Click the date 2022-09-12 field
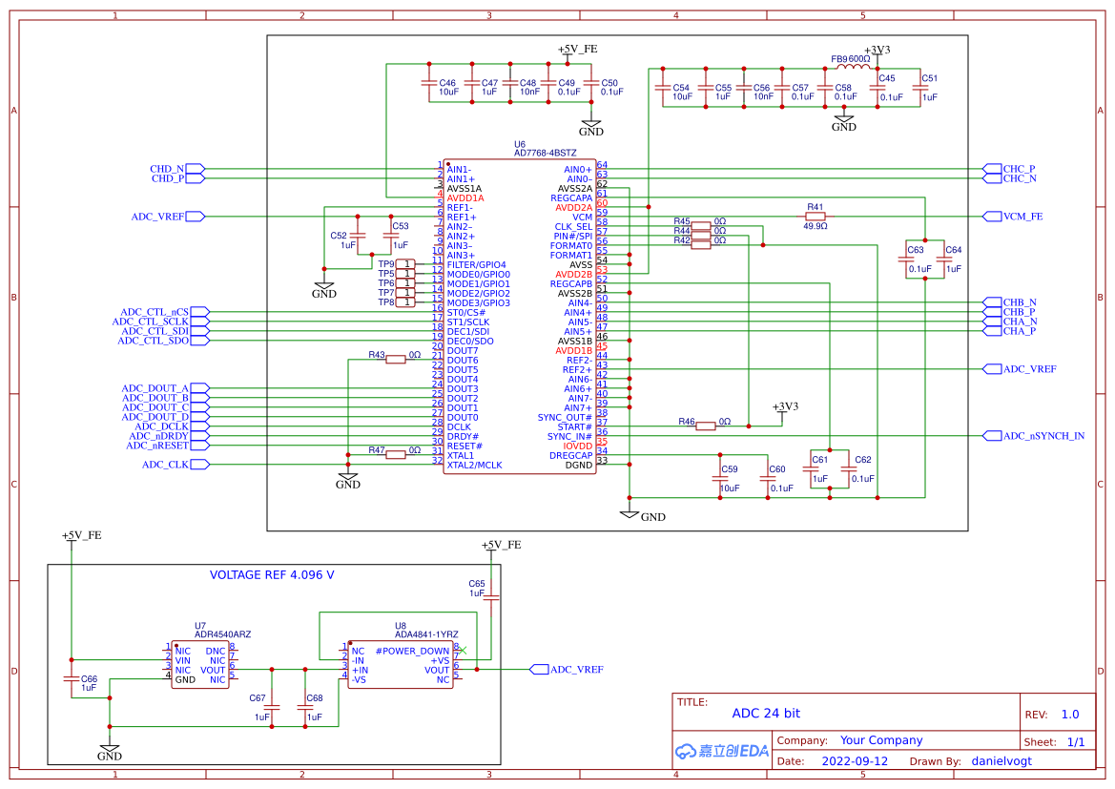Screen dimensions: 1115x789 point(855,761)
